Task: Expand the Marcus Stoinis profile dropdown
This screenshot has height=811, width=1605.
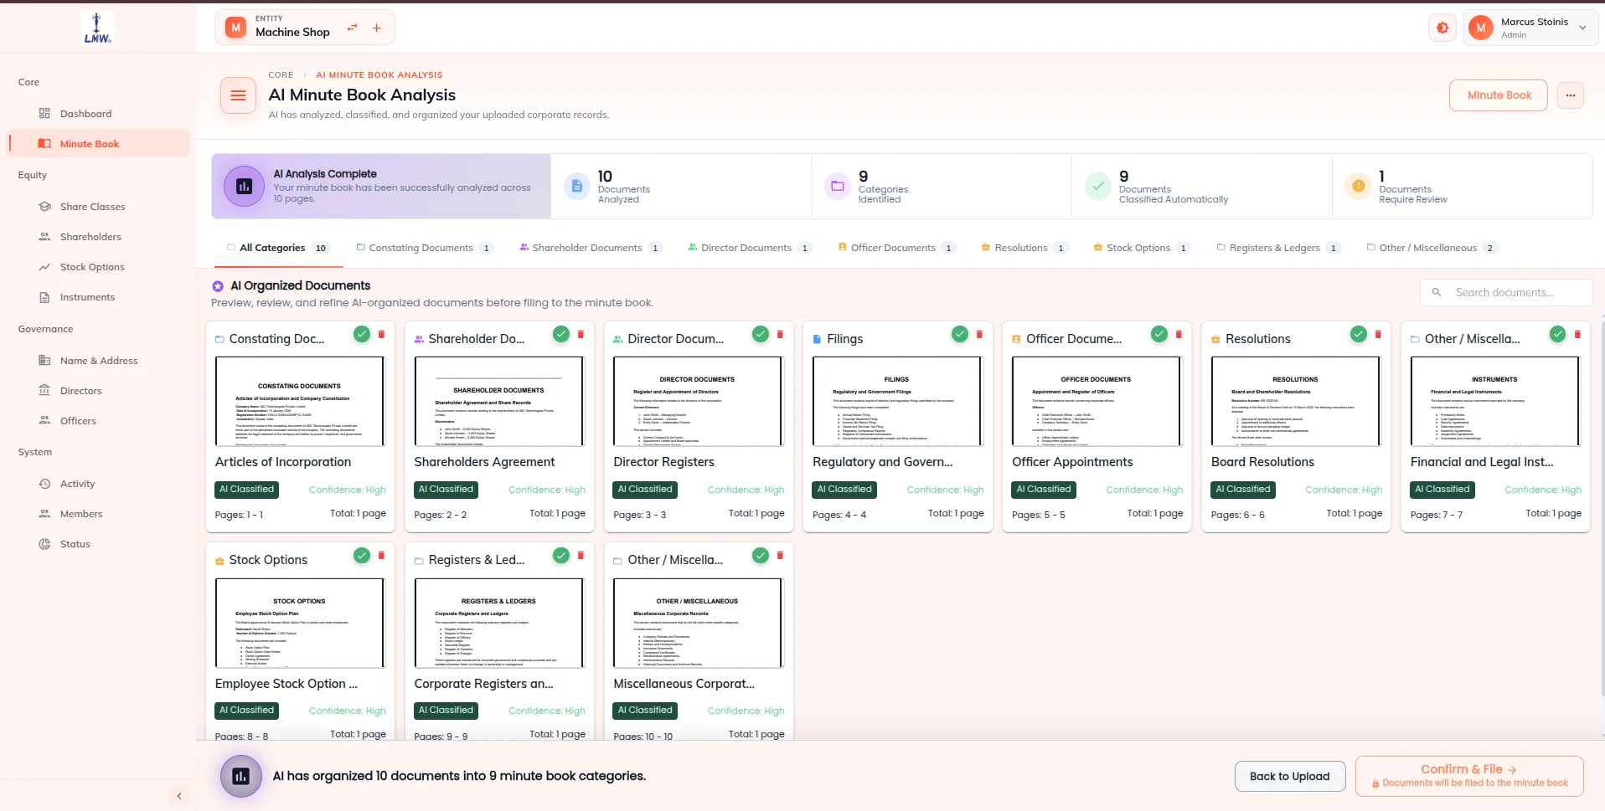Action: tap(1530, 28)
